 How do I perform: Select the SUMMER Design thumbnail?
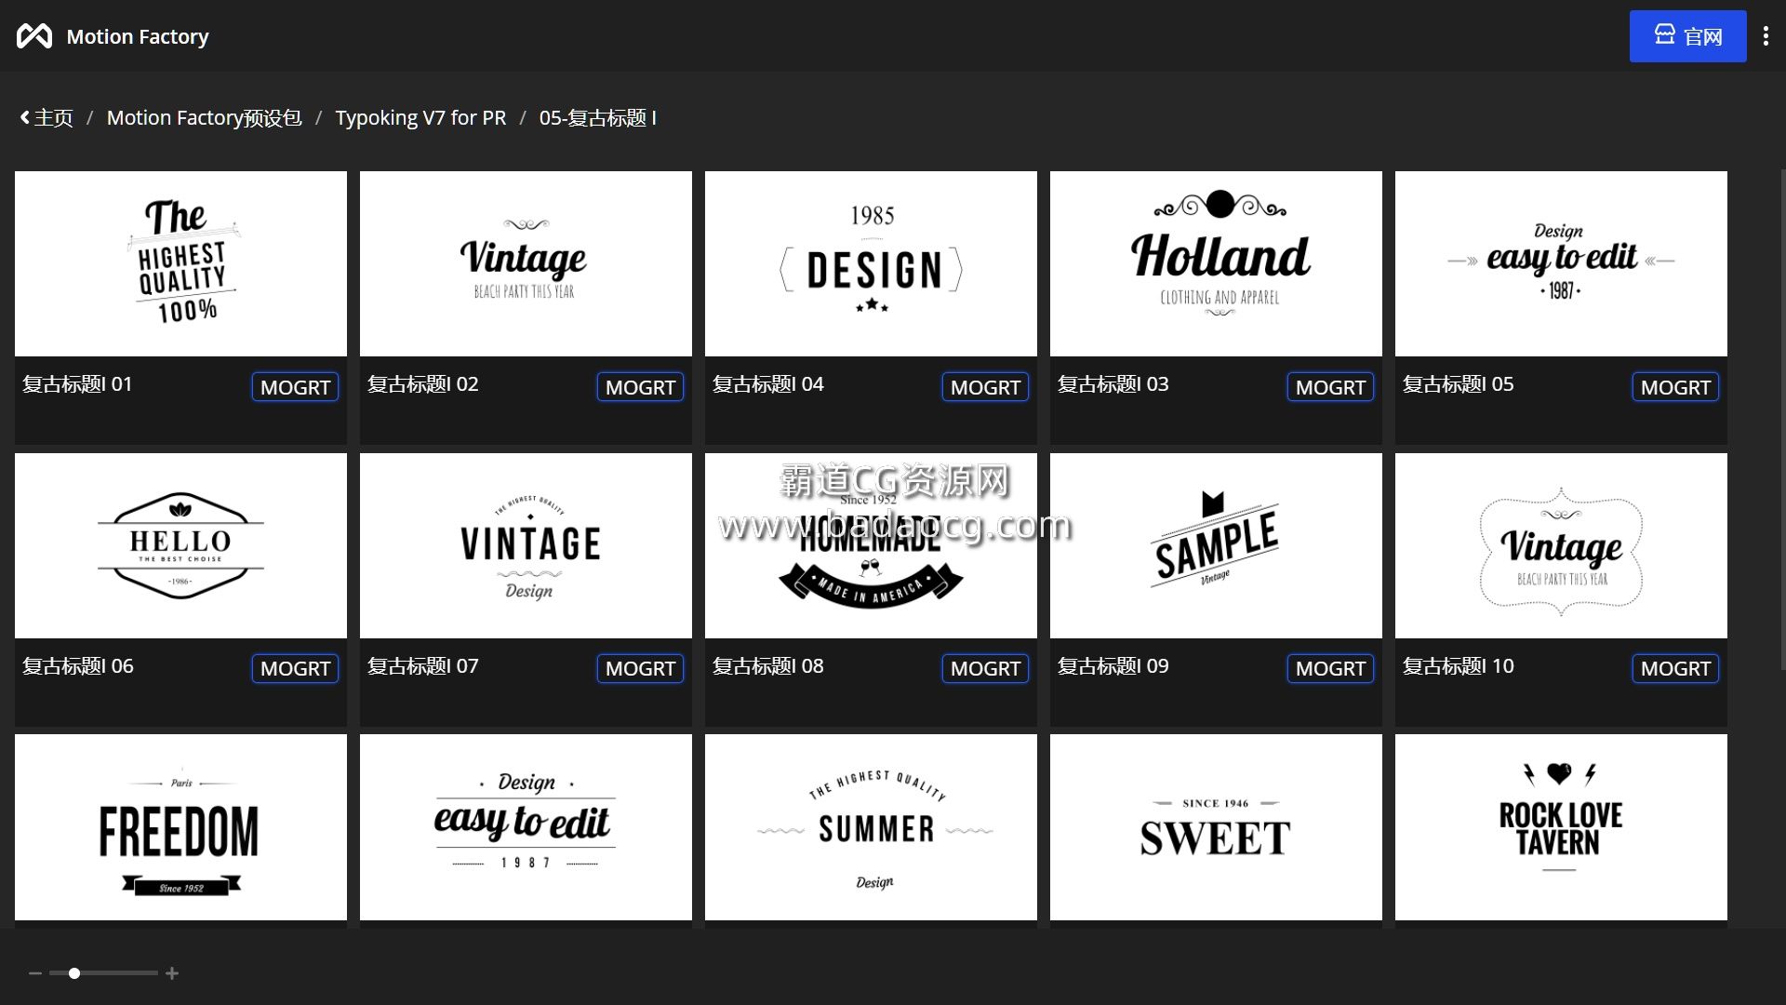(871, 827)
